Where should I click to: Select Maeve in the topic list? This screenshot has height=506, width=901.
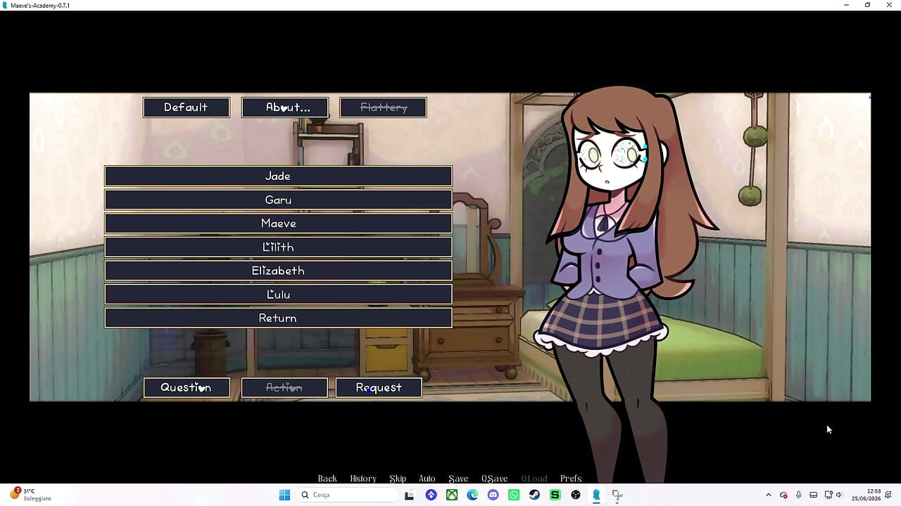click(278, 223)
